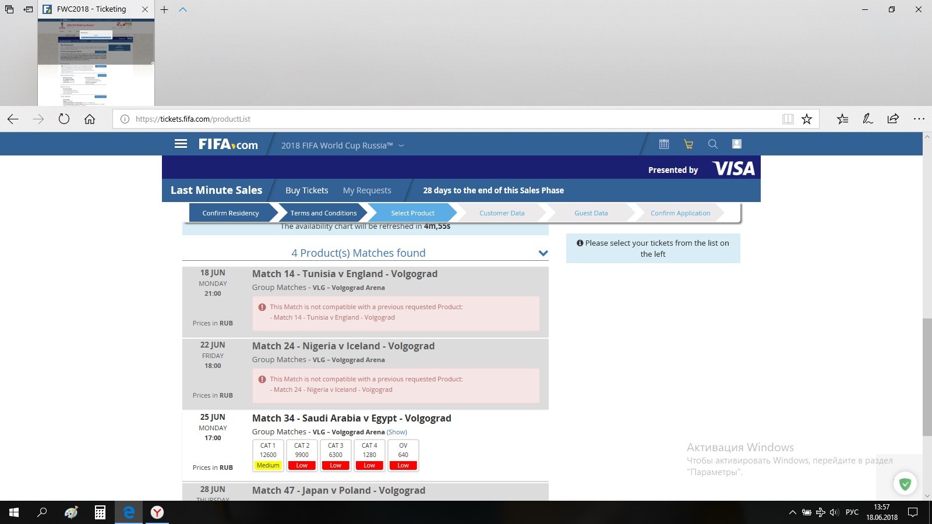Screen dimensions: 932x524
Task: Switch to My Requests tab
Action: [x=367, y=190]
